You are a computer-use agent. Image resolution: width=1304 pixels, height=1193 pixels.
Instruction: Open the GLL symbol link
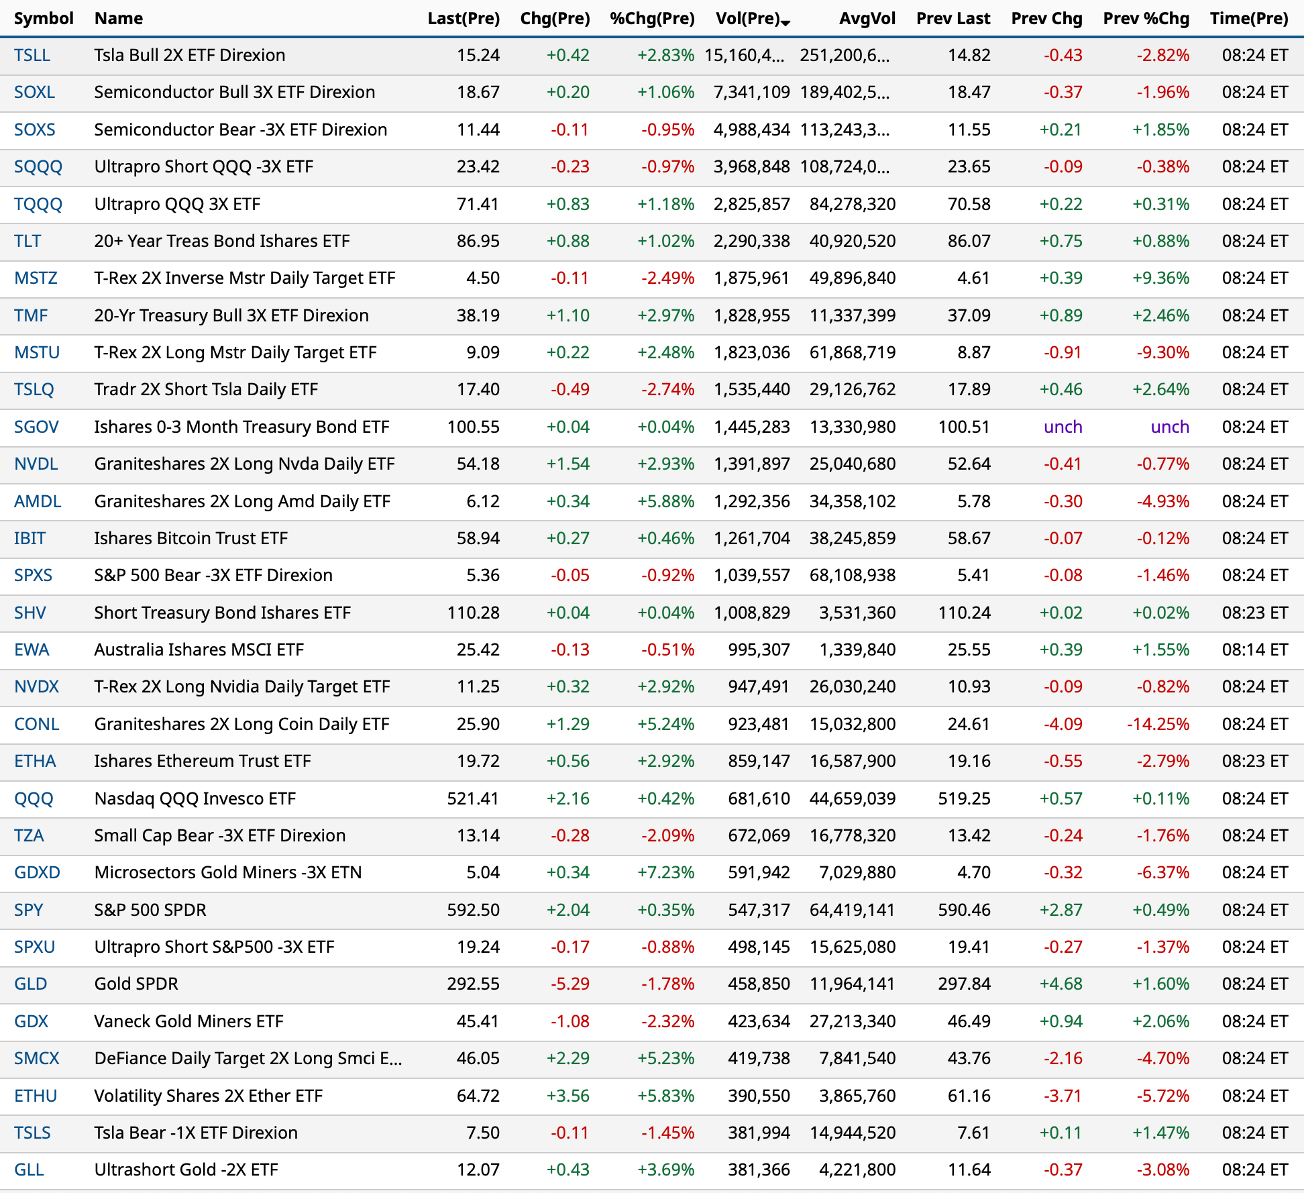pos(29,1170)
